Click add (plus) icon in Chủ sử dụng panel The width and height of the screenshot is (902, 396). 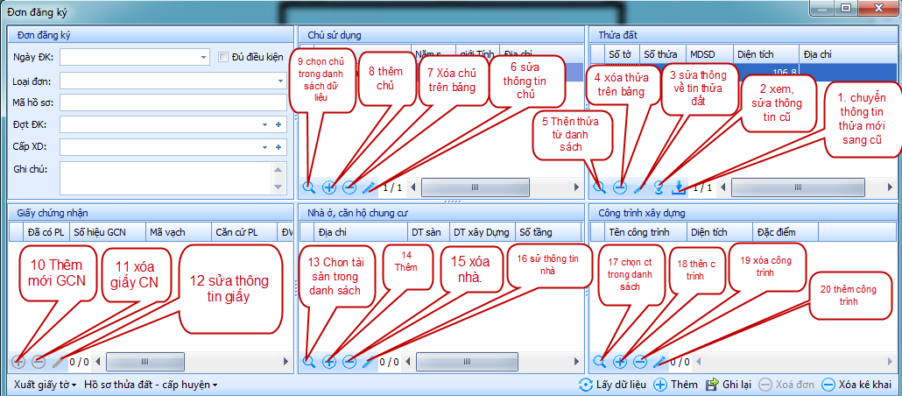tap(329, 187)
